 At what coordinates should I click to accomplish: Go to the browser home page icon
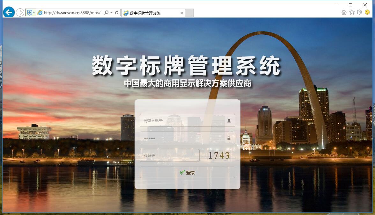pos(344,12)
